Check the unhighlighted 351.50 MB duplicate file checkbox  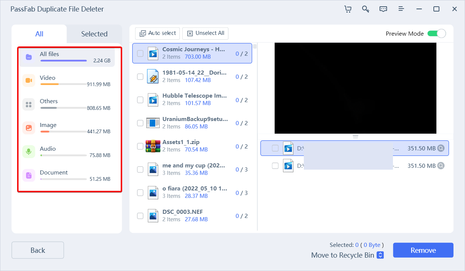(x=275, y=166)
